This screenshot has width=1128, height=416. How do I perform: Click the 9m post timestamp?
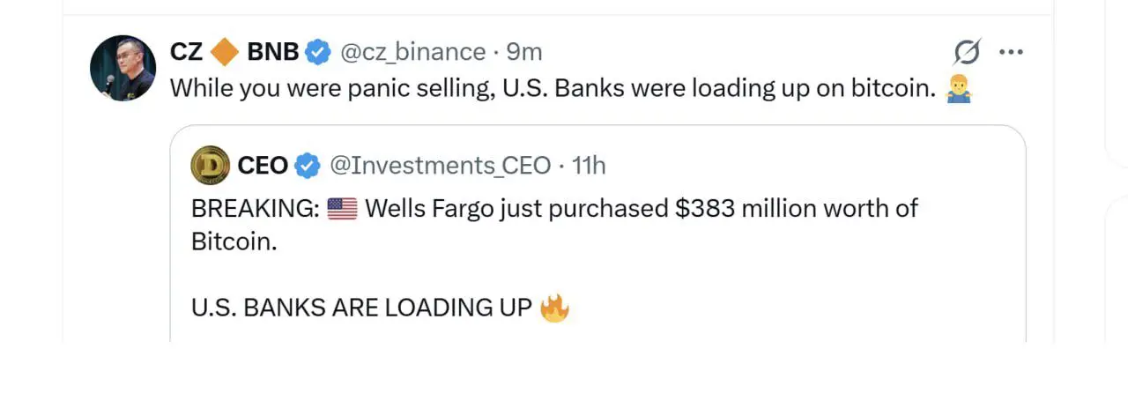[x=524, y=52]
